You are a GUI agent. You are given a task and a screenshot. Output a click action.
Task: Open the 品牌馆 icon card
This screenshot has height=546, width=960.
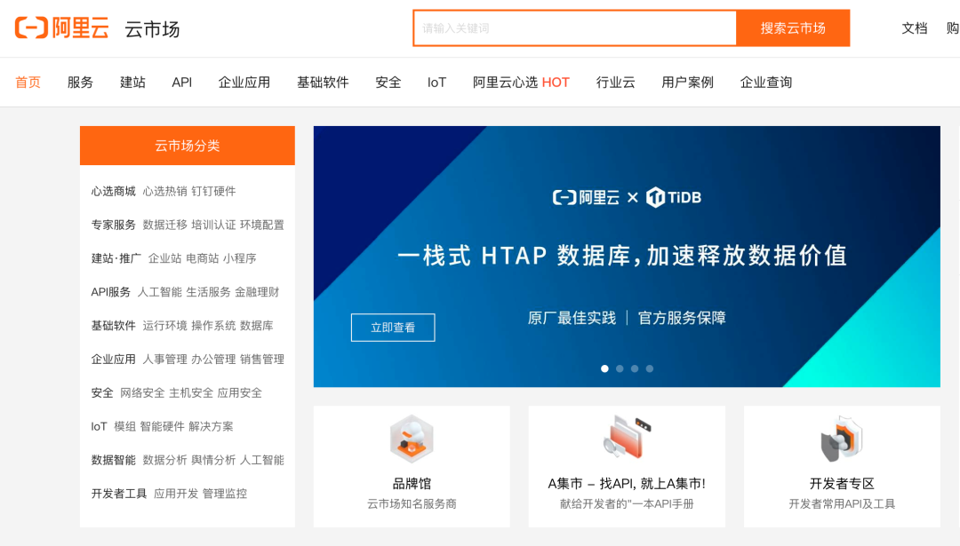point(412,439)
